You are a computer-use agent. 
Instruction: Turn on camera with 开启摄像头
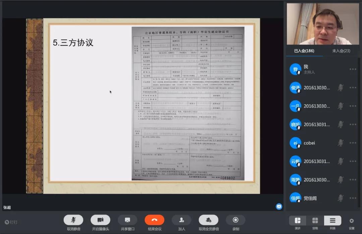[101, 220]
